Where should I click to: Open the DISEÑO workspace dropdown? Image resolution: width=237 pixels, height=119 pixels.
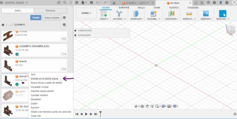pos(86,13)
